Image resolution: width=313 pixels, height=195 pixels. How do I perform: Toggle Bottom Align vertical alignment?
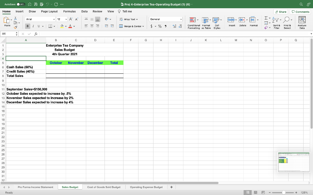tap(98, 19)
